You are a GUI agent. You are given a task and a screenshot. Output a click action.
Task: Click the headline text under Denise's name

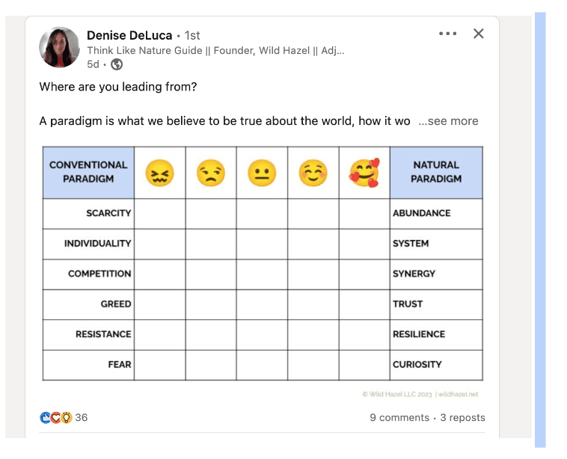coord(215,51)
